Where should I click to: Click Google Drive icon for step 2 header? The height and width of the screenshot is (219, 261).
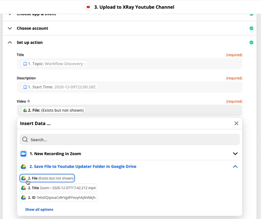24,167
